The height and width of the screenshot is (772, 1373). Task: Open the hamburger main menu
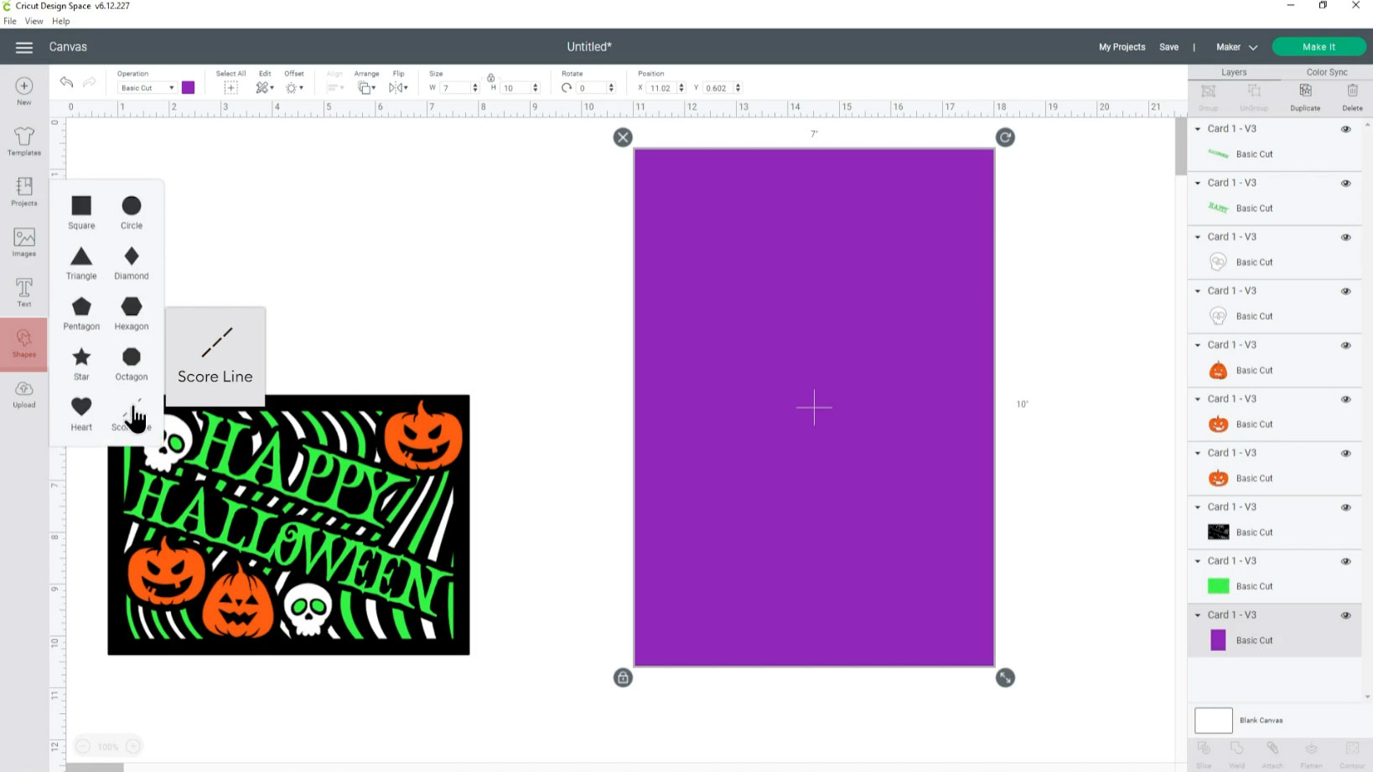pyautogui.click(x=23, y=48)
